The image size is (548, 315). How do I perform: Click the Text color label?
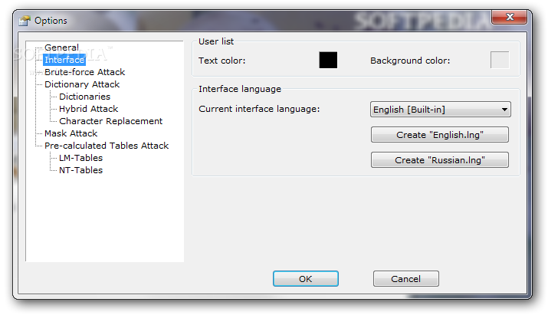pyautogui.click(x=222, y=61)
